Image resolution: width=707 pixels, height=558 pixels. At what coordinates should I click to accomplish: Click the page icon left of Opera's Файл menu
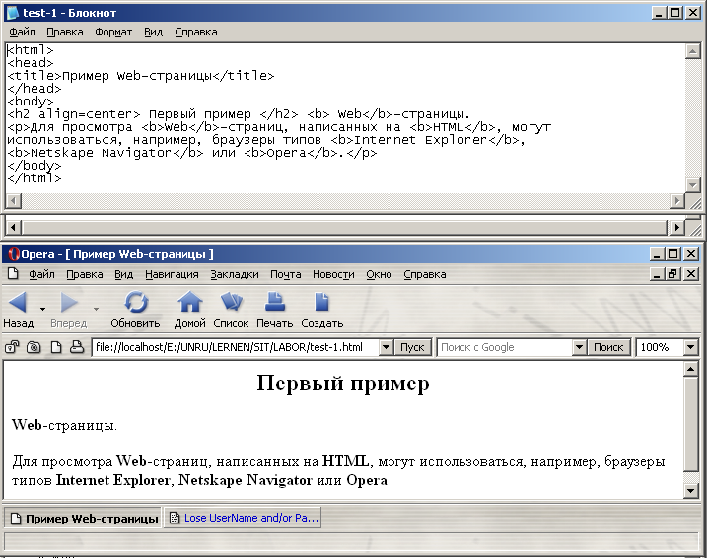coord(13,274)
